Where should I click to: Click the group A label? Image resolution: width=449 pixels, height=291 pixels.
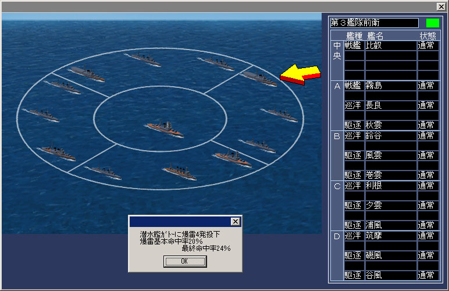coord(337,86)
